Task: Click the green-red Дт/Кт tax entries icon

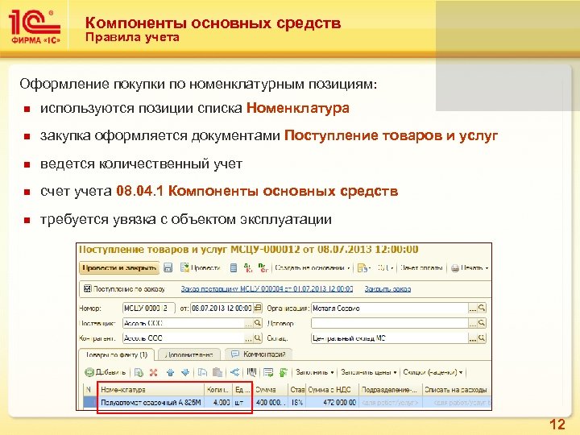Action: coord(263,267)
